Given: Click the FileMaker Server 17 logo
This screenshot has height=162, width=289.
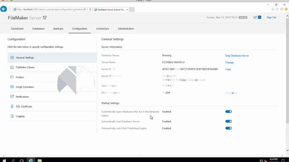Looking at the screenshot, I should click(27, 18).
